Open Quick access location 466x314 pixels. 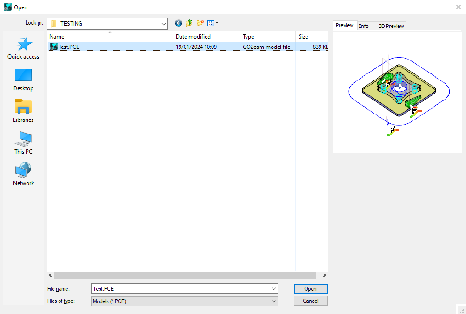pos(23,48)
